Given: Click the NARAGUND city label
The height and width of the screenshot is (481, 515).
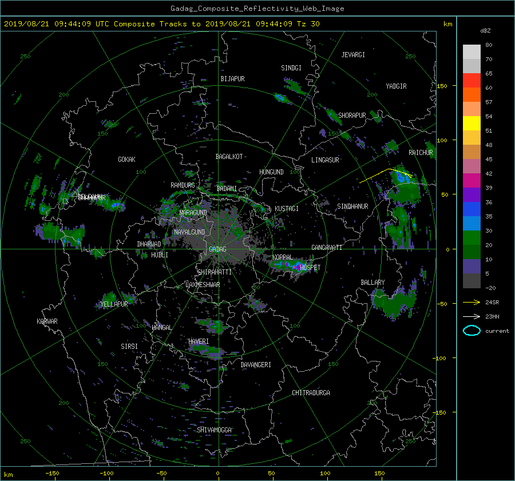Looking at the screenshot, I should pos(193,213).
